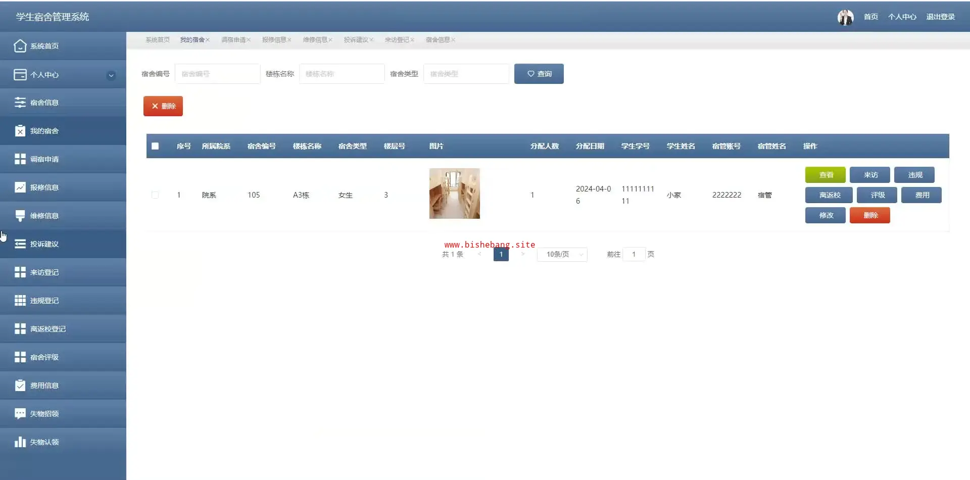This screenshot has width=970, height=480.
Task: Click 退出登录 in header
Action: [940, 17]
